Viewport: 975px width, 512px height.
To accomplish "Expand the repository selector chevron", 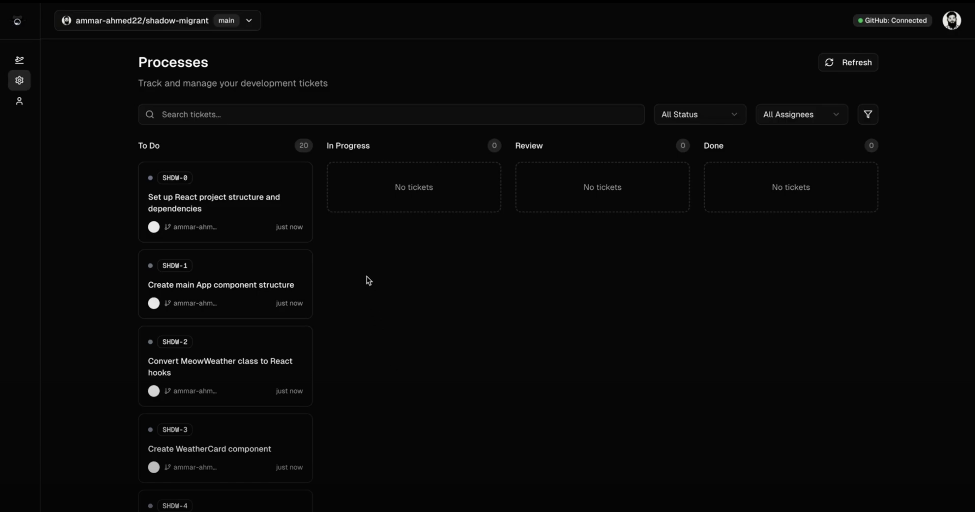I will [x=249, y=21].
